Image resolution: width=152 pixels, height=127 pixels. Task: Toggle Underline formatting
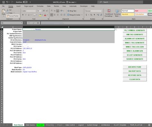(29, 15)
